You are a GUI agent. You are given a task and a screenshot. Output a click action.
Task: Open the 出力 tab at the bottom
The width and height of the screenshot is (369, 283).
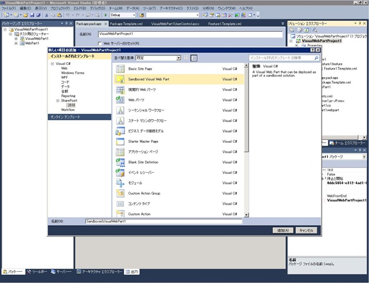(132, 272)
